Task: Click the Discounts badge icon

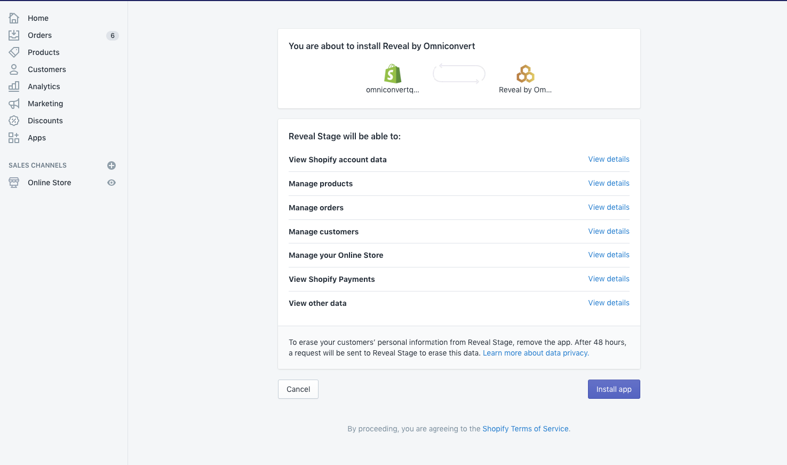Action: point(14,121)
